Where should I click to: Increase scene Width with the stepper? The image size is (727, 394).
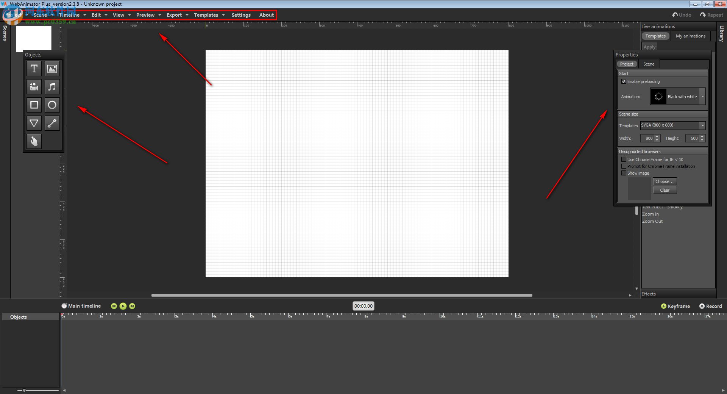pyautogui.click(x=657, y=136)
